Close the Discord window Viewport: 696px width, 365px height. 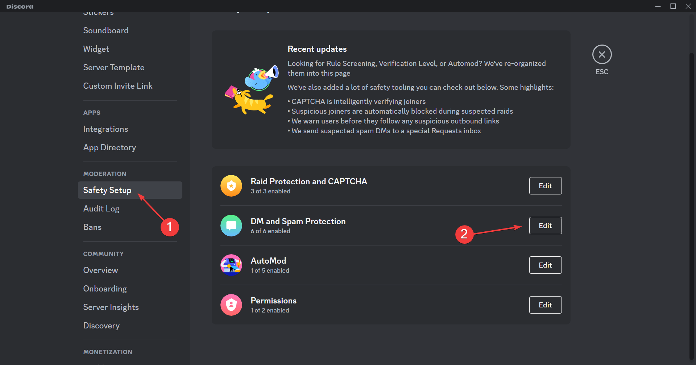[688, 6]
